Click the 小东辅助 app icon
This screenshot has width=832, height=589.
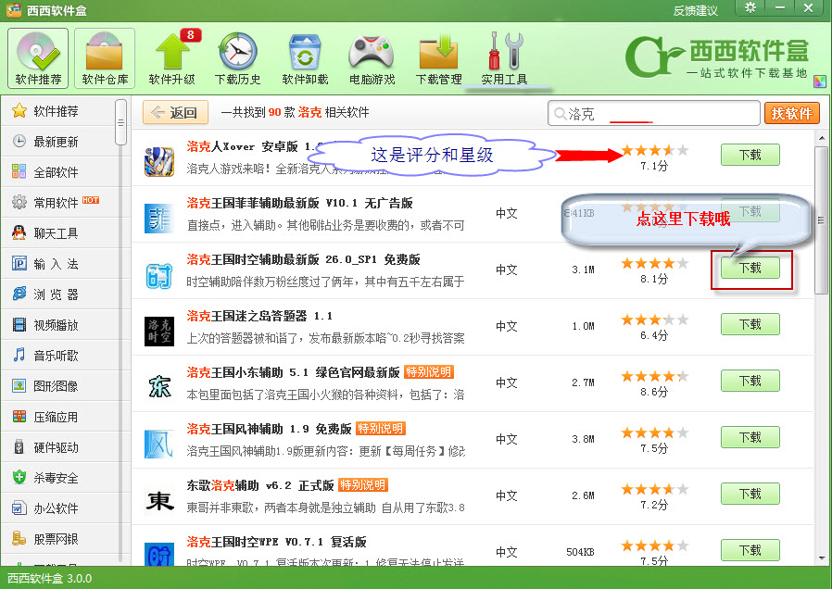point(159,387)
